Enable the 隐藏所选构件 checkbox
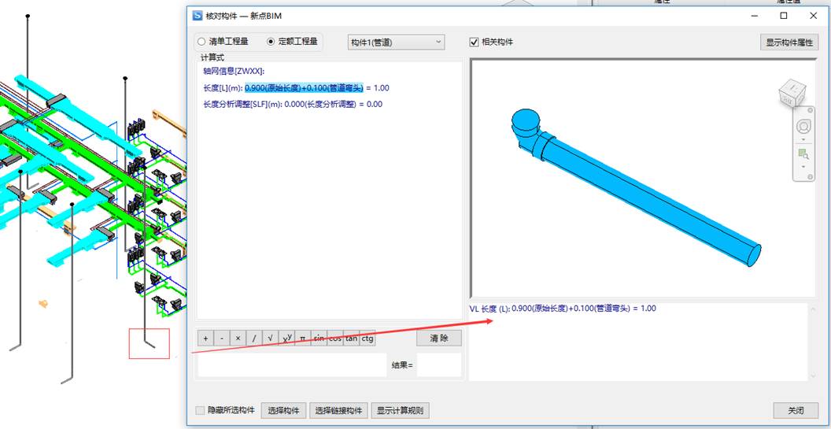This screenshot has width=831, height=429. coord(201,410)
